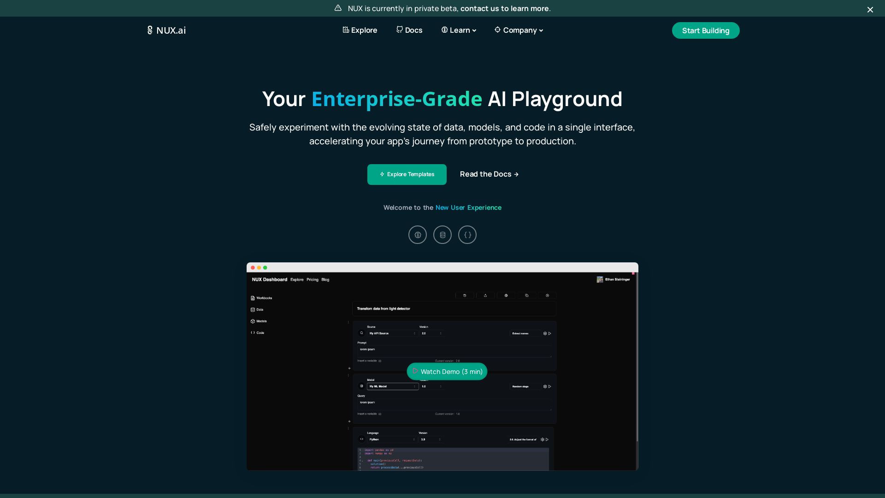
Task: Click the code braces circle icon
Action: (467, 235)
